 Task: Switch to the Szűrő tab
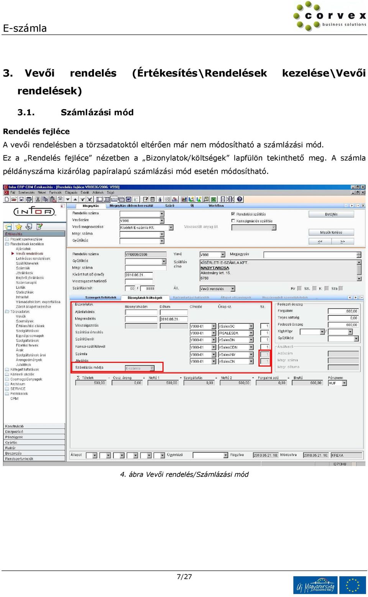(x=169, y=206)
